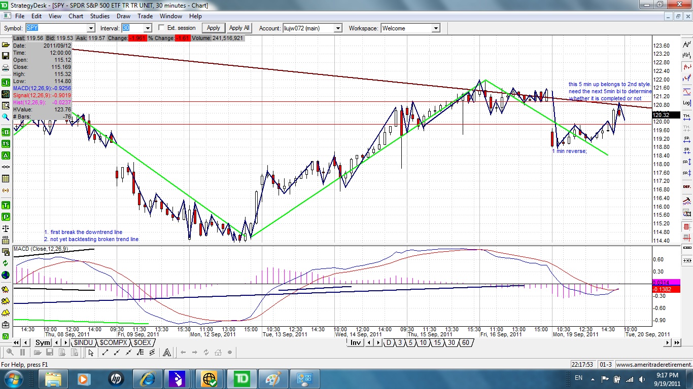The image size is (693, 389).
Task: Click the green TS icon in left sidebar
Action: point(6,144)
